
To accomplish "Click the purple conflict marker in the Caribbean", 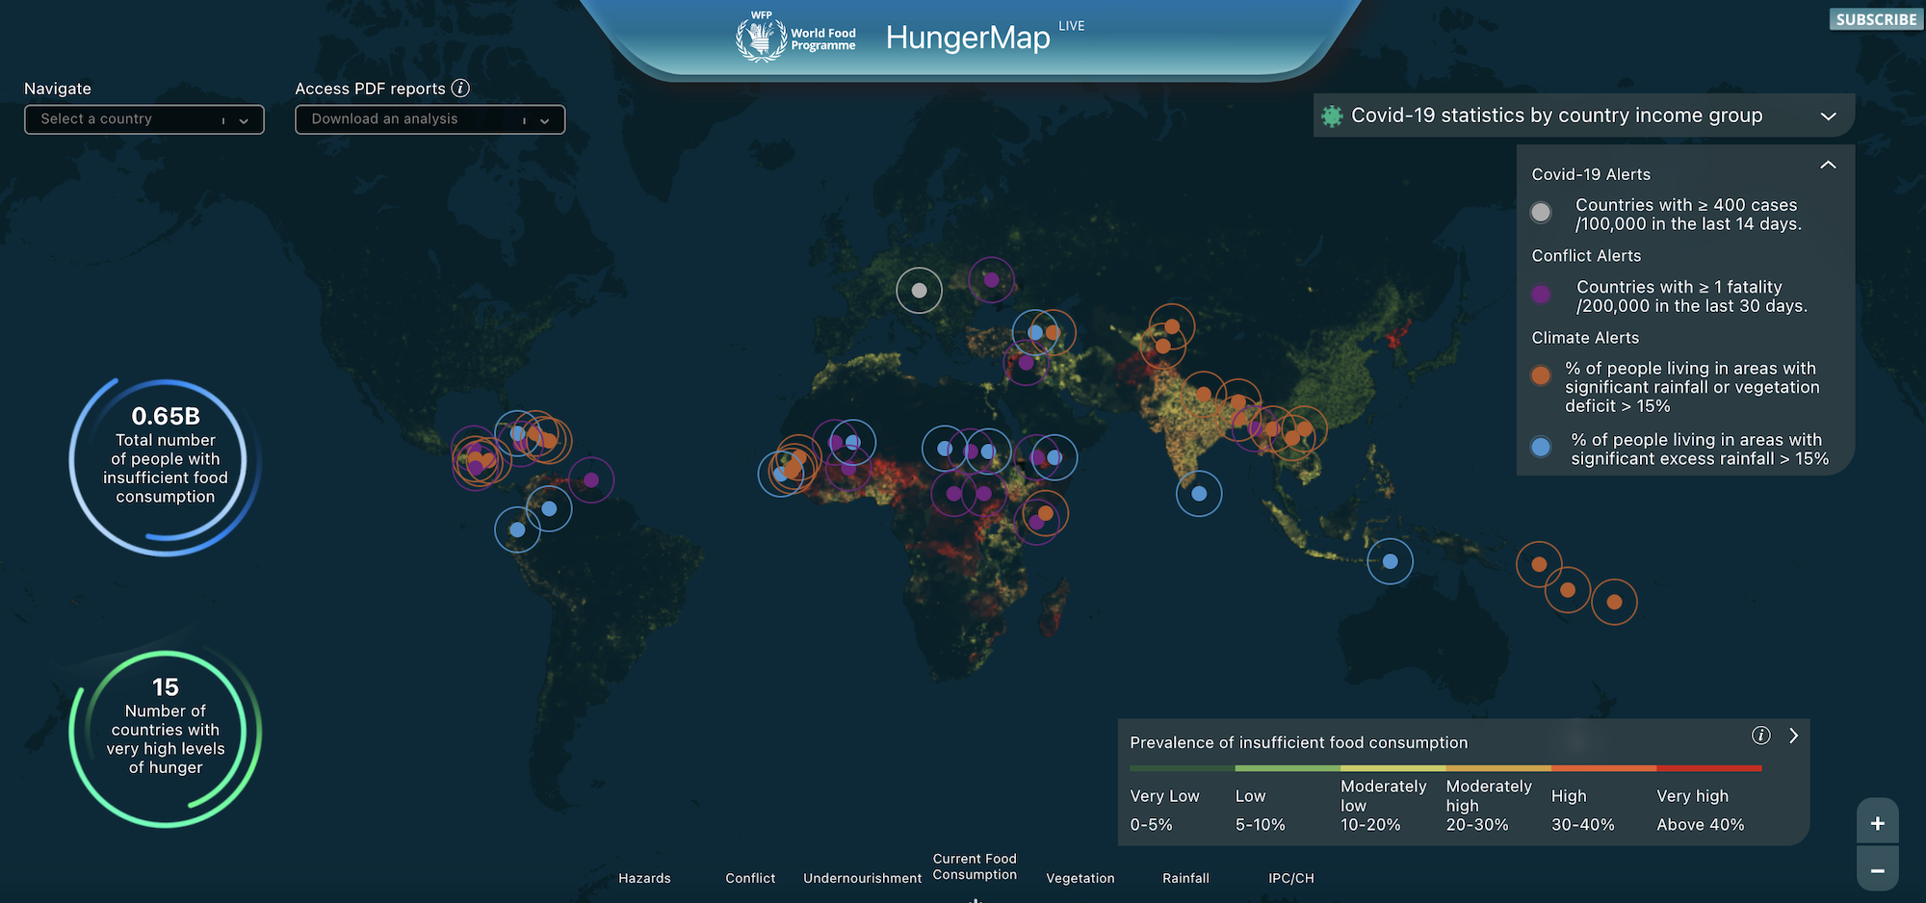I will coord(591,479).
